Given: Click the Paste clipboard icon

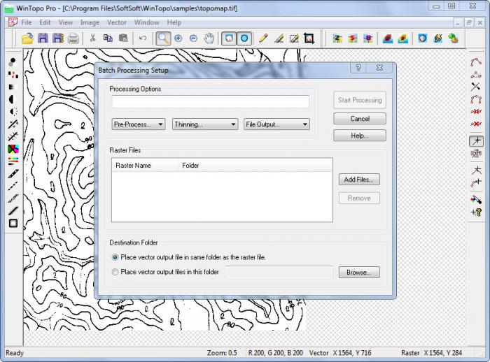Looking at the screenshot, I should click(123, 38).
